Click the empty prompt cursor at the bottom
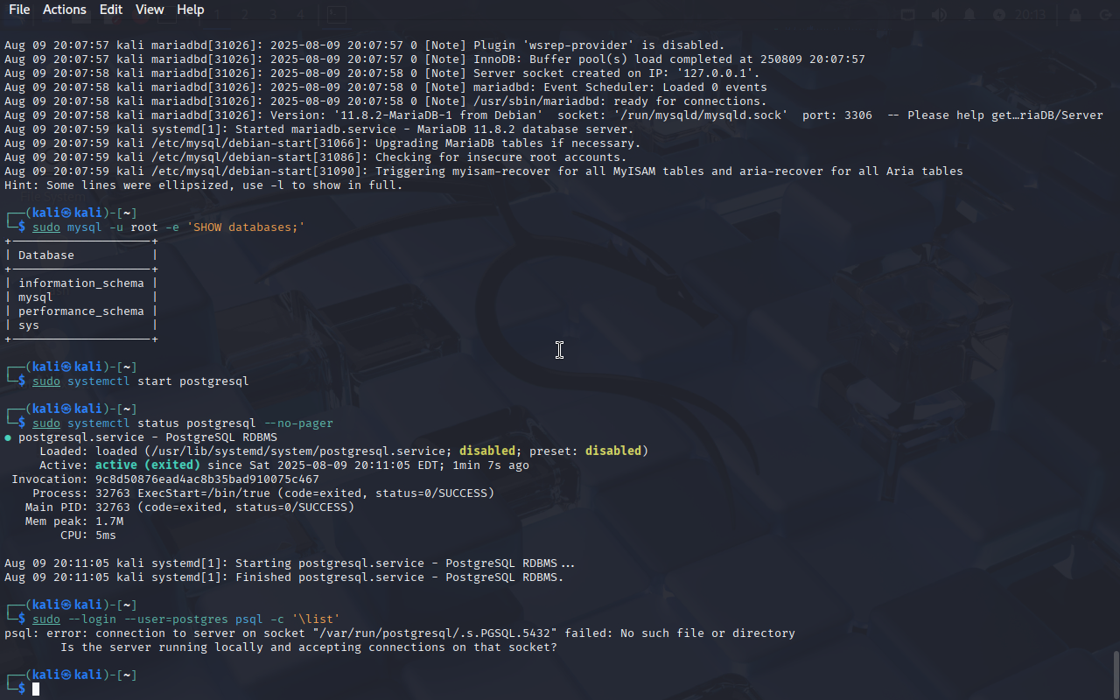Viewport: 1120px width, 700px height. (36, 689)
